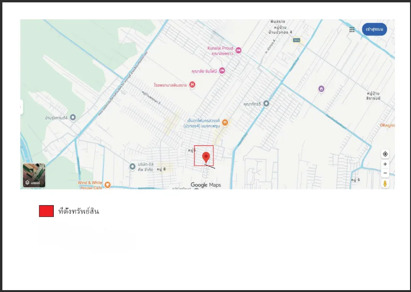Select the Kunalai Proud hotel marker
Viewport: 411px width, 292px height.
coord(238,50)
